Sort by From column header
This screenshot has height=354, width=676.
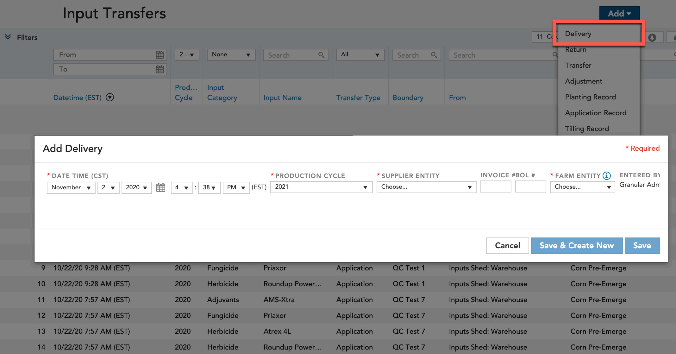(x=457, y=98)
